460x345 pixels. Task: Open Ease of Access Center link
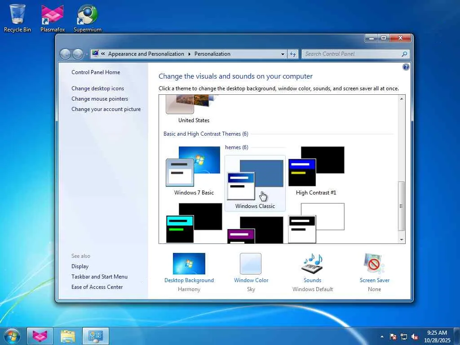point(97,287)
